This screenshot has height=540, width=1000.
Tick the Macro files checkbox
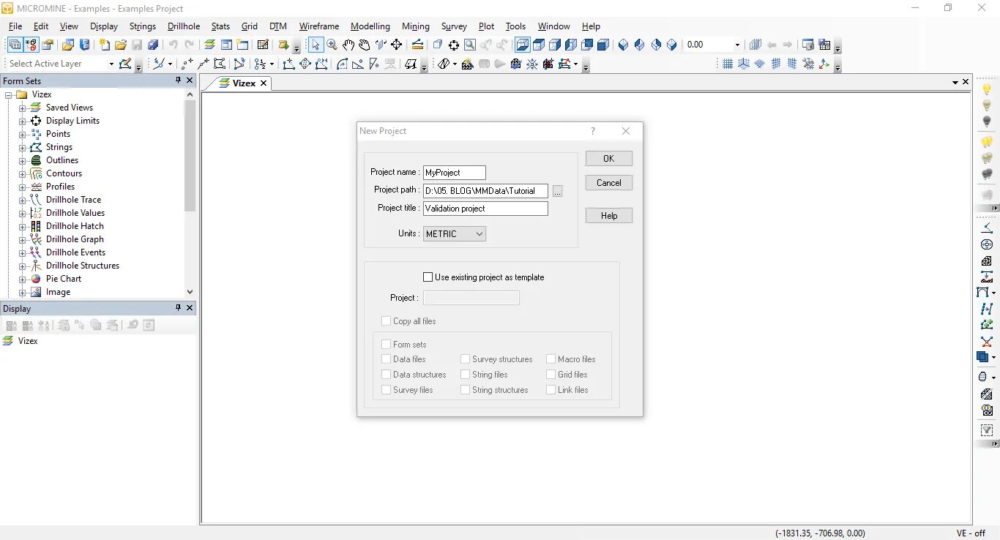[551, 359]
